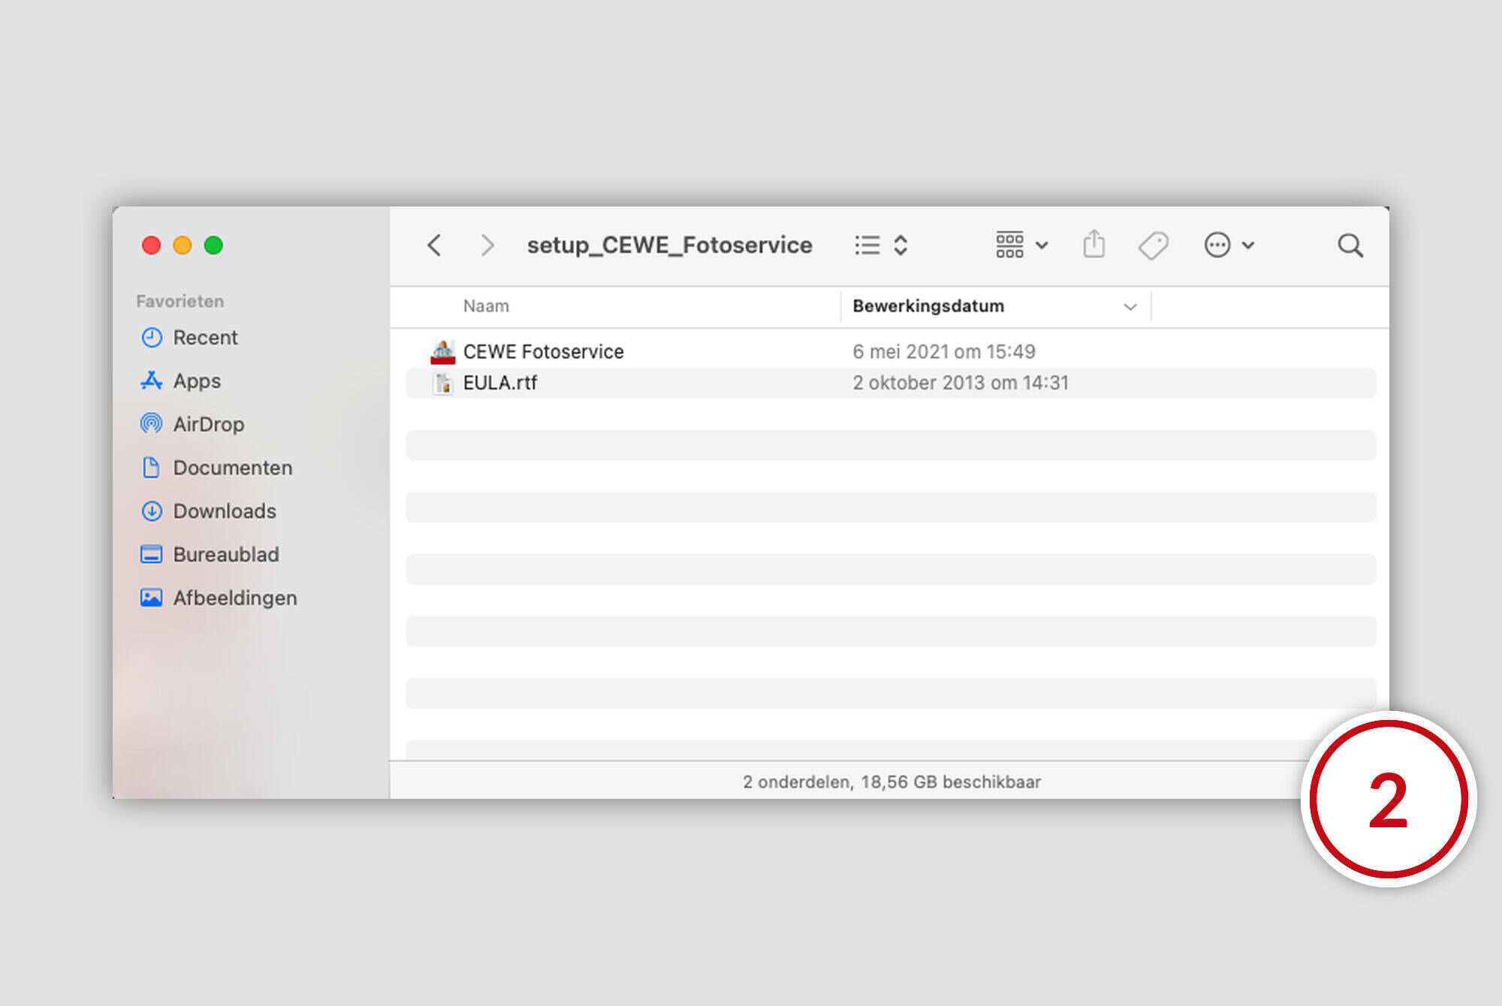Go forward with the right chevron

(x=487, y=245)
